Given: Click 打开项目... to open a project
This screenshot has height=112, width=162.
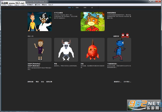Looking at the screenshot, I should point(127,82).
